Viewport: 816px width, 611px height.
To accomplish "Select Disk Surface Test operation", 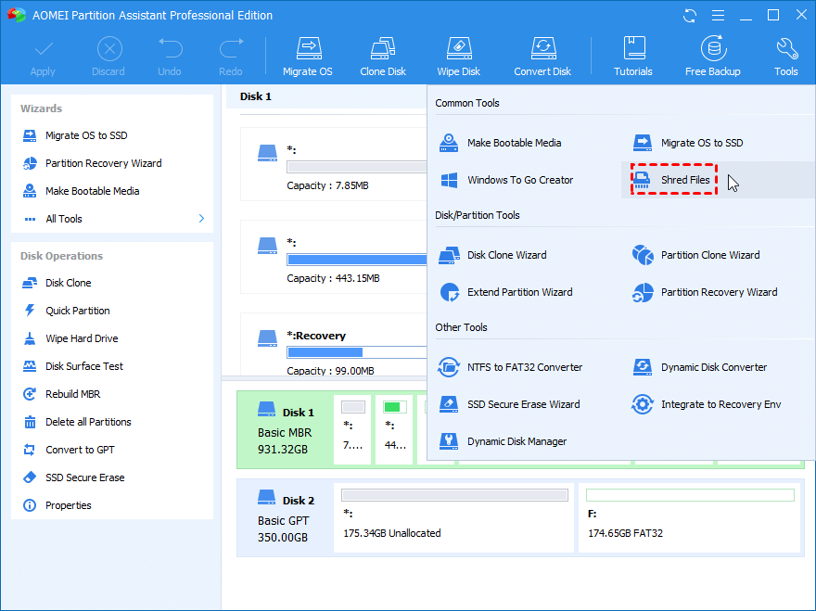I will click(x=84, y=366).
